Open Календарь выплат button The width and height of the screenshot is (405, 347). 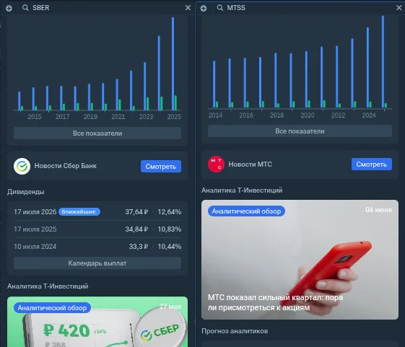click(x=97, y=263)
